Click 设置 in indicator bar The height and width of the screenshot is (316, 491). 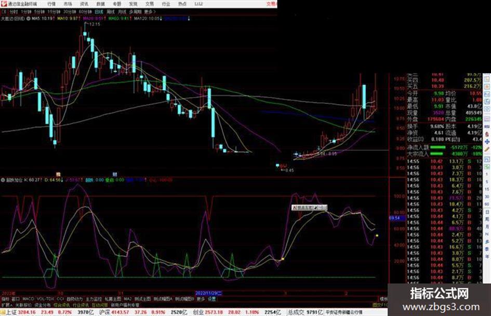pos(212,299)
